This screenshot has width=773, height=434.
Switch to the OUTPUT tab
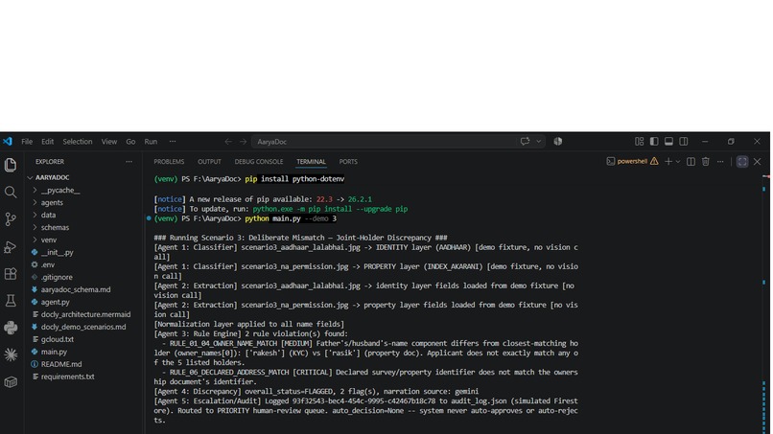click(209, 162)
